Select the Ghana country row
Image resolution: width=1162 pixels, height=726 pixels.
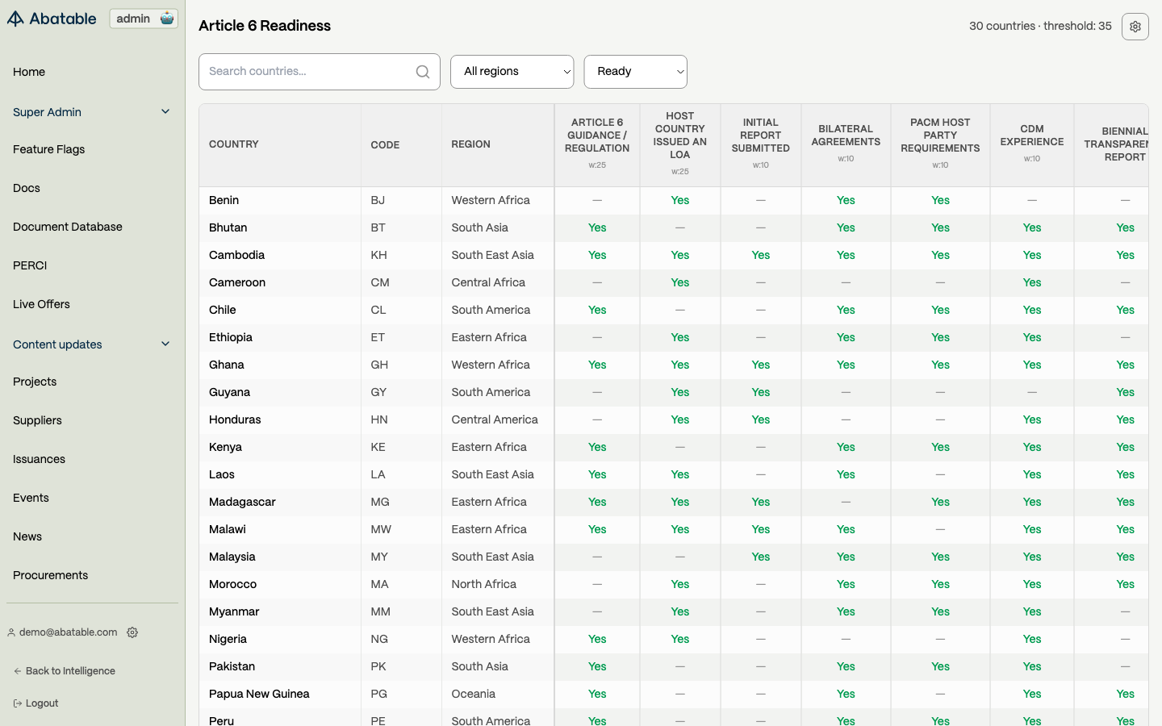[227, 365]
